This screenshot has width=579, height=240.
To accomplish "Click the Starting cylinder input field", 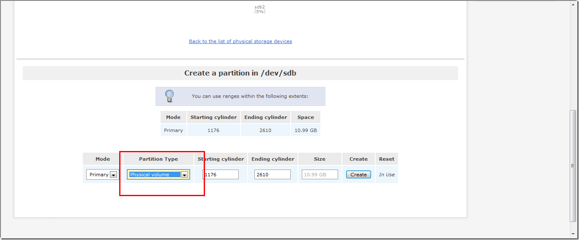I will pyautogui.click(x=221, y=175).
